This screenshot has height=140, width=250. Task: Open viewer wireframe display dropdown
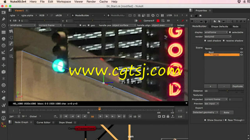[22, 25]
